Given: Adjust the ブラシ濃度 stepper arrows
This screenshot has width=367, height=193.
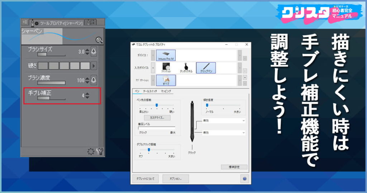Looking at the screenshot, I should [x=87, y=80].
